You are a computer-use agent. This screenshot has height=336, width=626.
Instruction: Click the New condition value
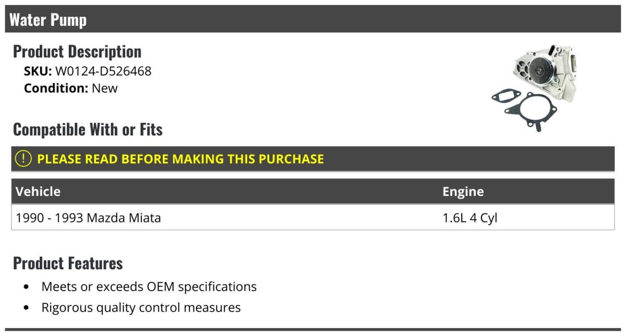105,88
